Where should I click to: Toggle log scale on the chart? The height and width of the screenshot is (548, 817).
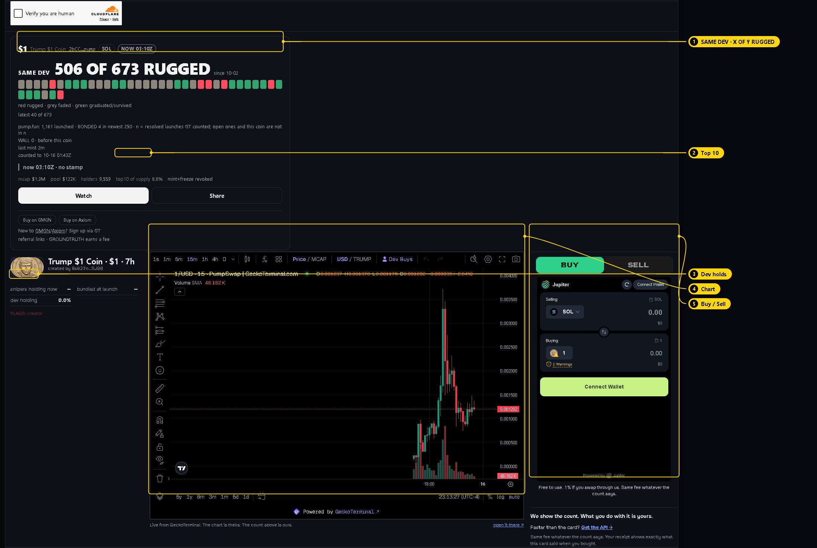coord(501,497)
